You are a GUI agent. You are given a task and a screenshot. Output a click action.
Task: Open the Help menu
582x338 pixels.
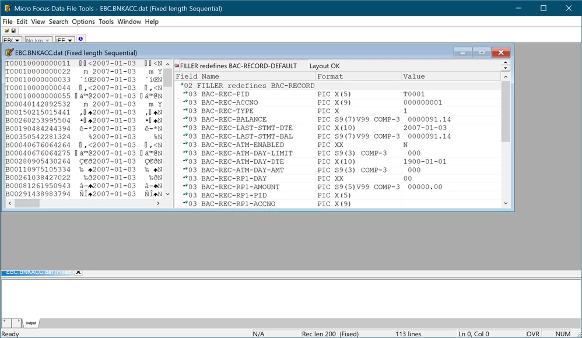coord(152,22)
